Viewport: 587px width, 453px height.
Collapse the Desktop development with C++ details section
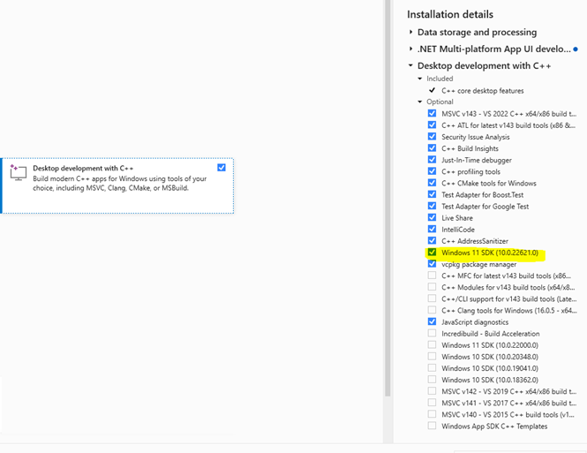click(410, 65)
